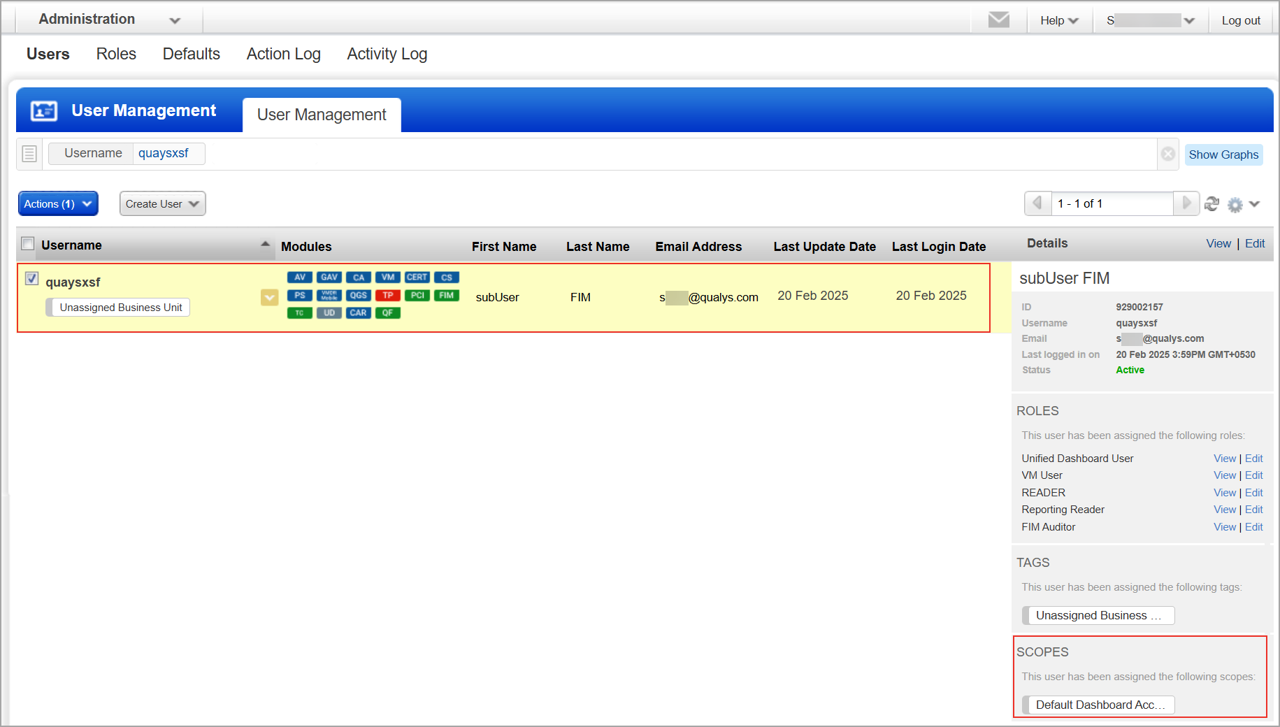1280x727 pixels.
Task: Click the green QF module badge
Action: [387, 312]
